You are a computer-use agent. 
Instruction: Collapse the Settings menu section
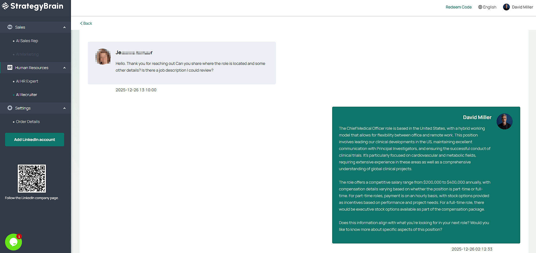pyautogui.click(x=64, y=108)
